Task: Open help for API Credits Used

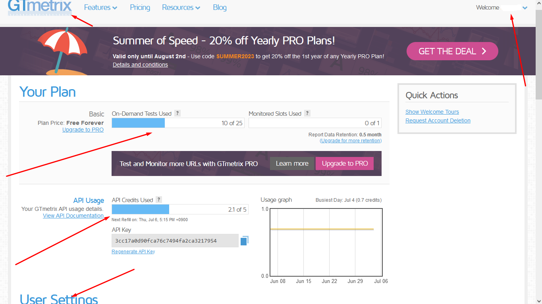Action: (x=159, y=200)
